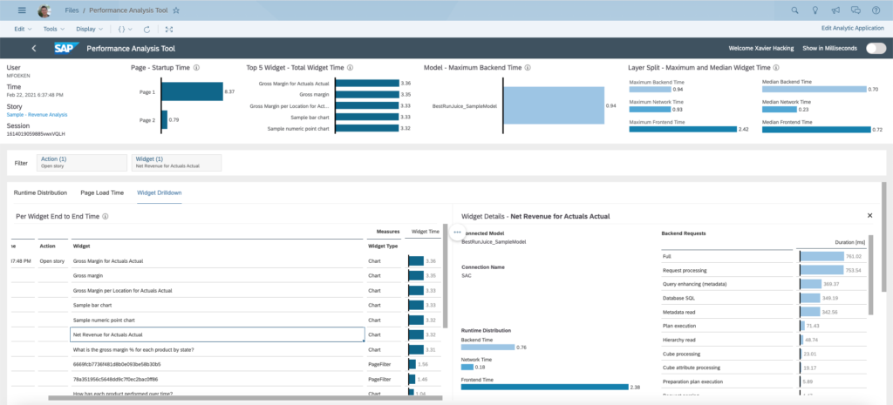Image resolution: width=893 pixels, height=405 pixels.
Task: Show info for Per Widget End to End Time
Action: pos(106,216)
